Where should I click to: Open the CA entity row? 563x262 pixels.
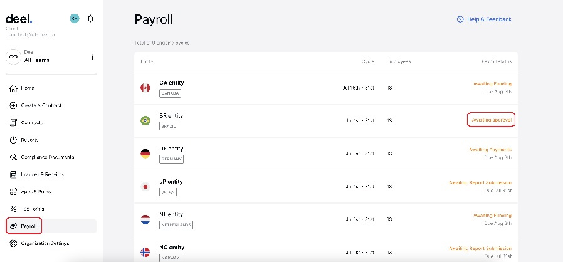coord(326,88)
